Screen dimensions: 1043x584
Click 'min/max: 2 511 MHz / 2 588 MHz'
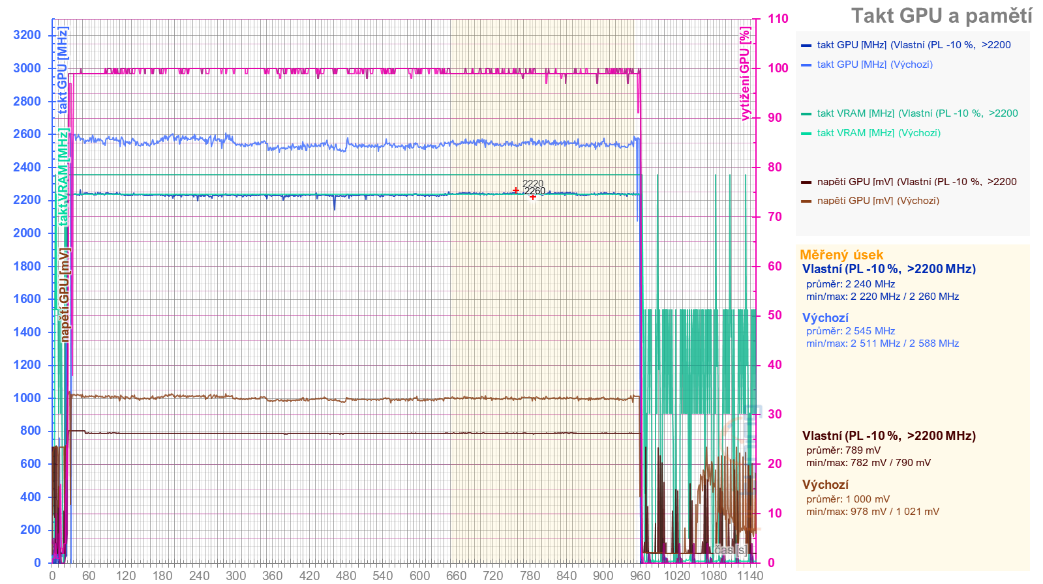point(883,343)
